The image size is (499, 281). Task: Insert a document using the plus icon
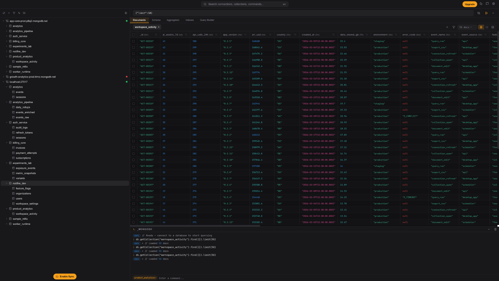[447, 27]
